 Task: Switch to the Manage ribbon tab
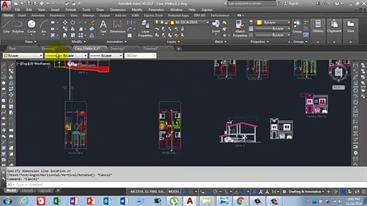pyautogui.click(x=88, y=15)
